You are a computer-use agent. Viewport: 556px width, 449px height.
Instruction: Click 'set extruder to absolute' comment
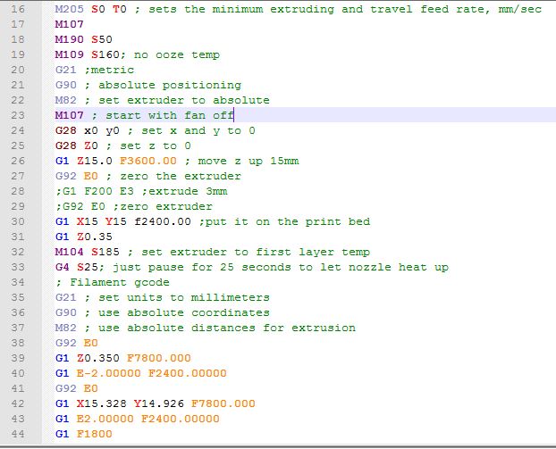click(184, 100)
